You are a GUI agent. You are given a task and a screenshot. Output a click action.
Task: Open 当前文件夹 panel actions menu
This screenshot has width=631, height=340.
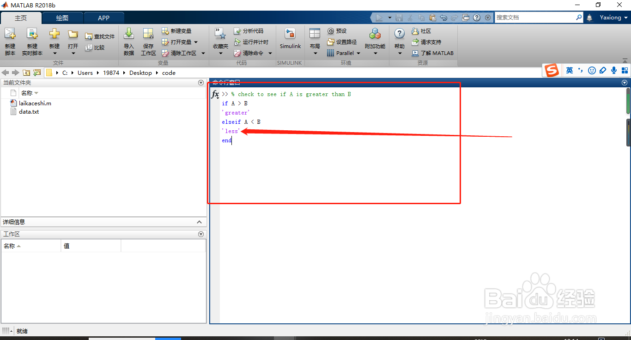[201, 83]
